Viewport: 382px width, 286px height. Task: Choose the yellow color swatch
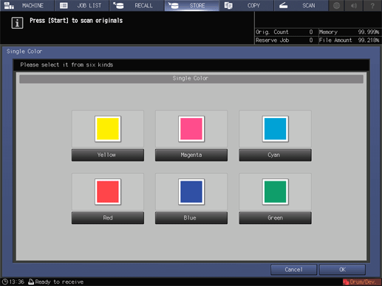108,129
